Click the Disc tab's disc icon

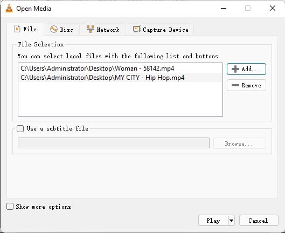54,29
